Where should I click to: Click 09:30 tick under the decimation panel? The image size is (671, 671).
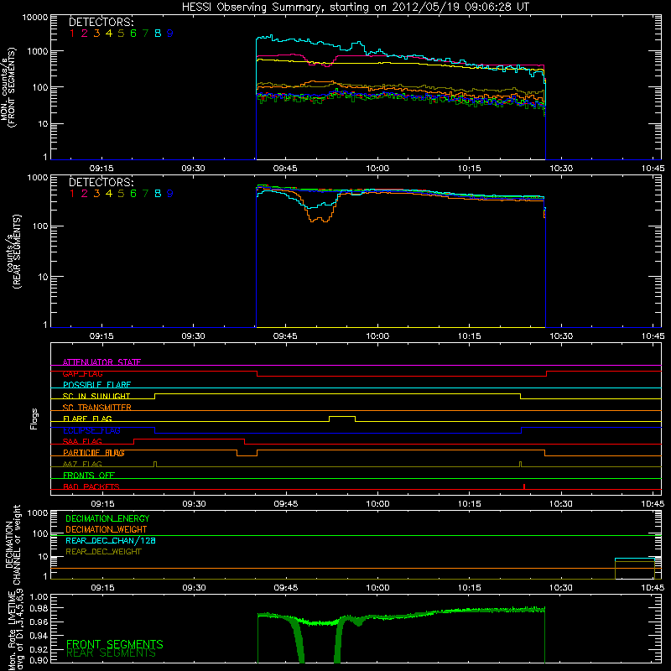tap(194, 588)
